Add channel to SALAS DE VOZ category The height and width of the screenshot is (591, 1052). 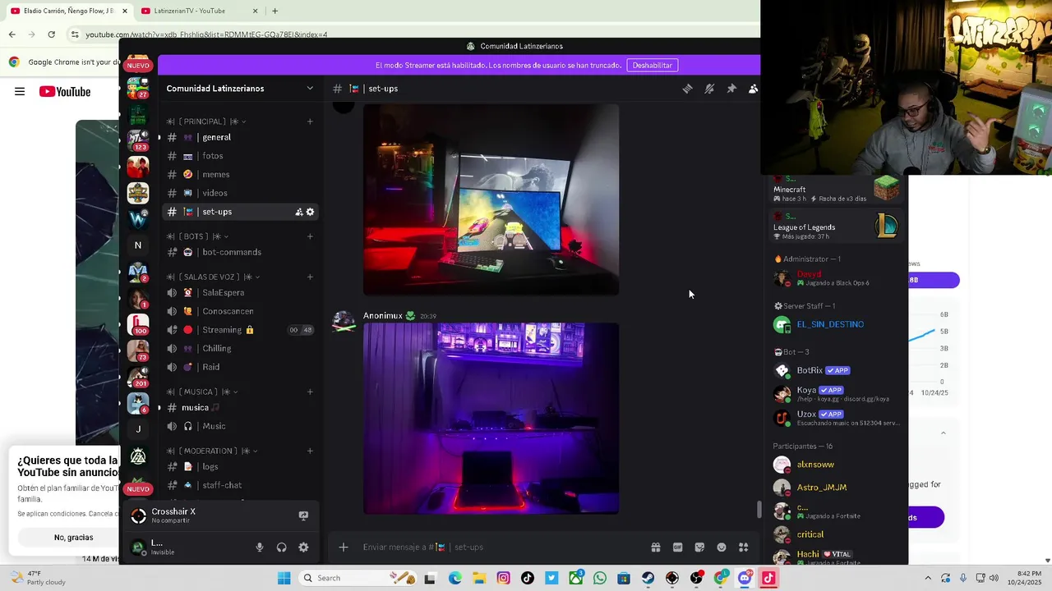tap(310, 277)
